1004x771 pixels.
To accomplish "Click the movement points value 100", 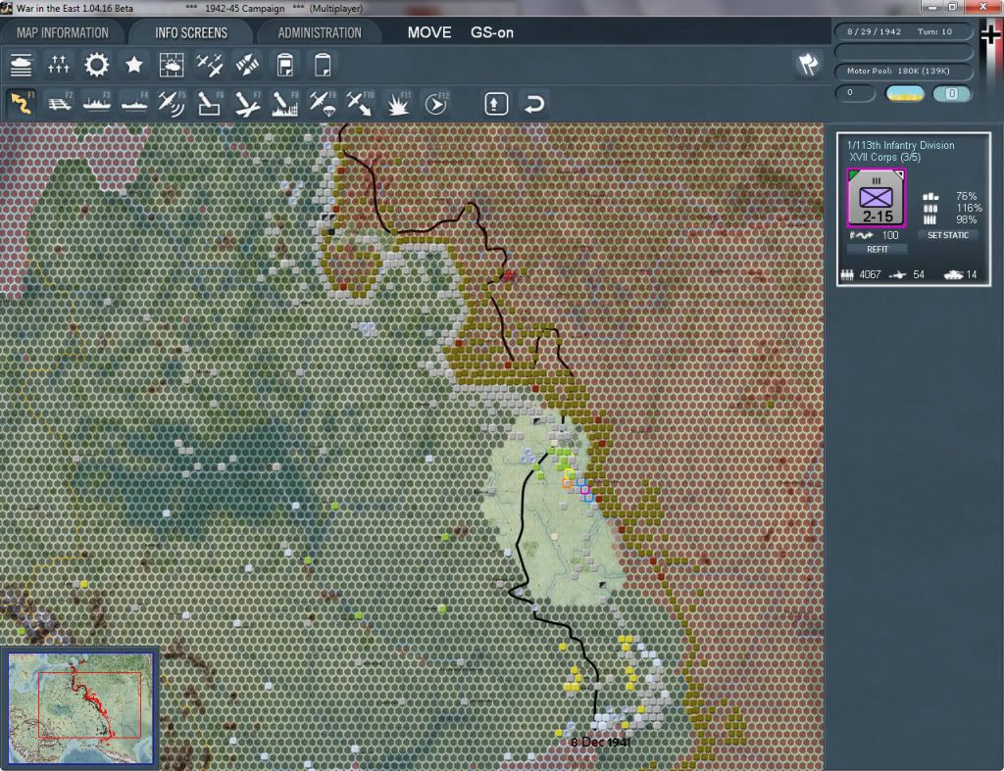I will point(890,235).
